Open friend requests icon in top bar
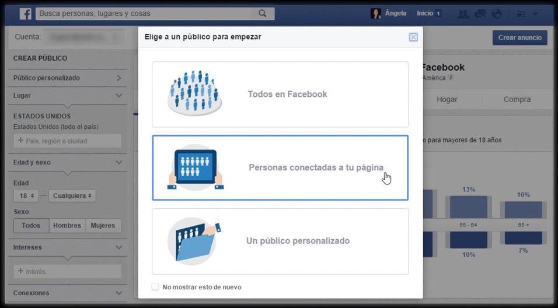 pyautogui.click(x=463, y=13)
